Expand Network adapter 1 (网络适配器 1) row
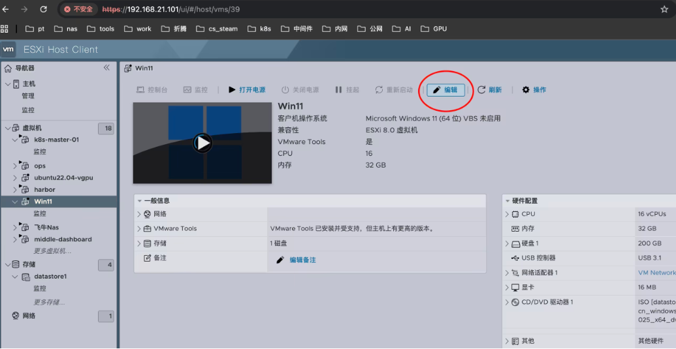The image size is (676, 349). pyautogui.click(x=507, y=273)
